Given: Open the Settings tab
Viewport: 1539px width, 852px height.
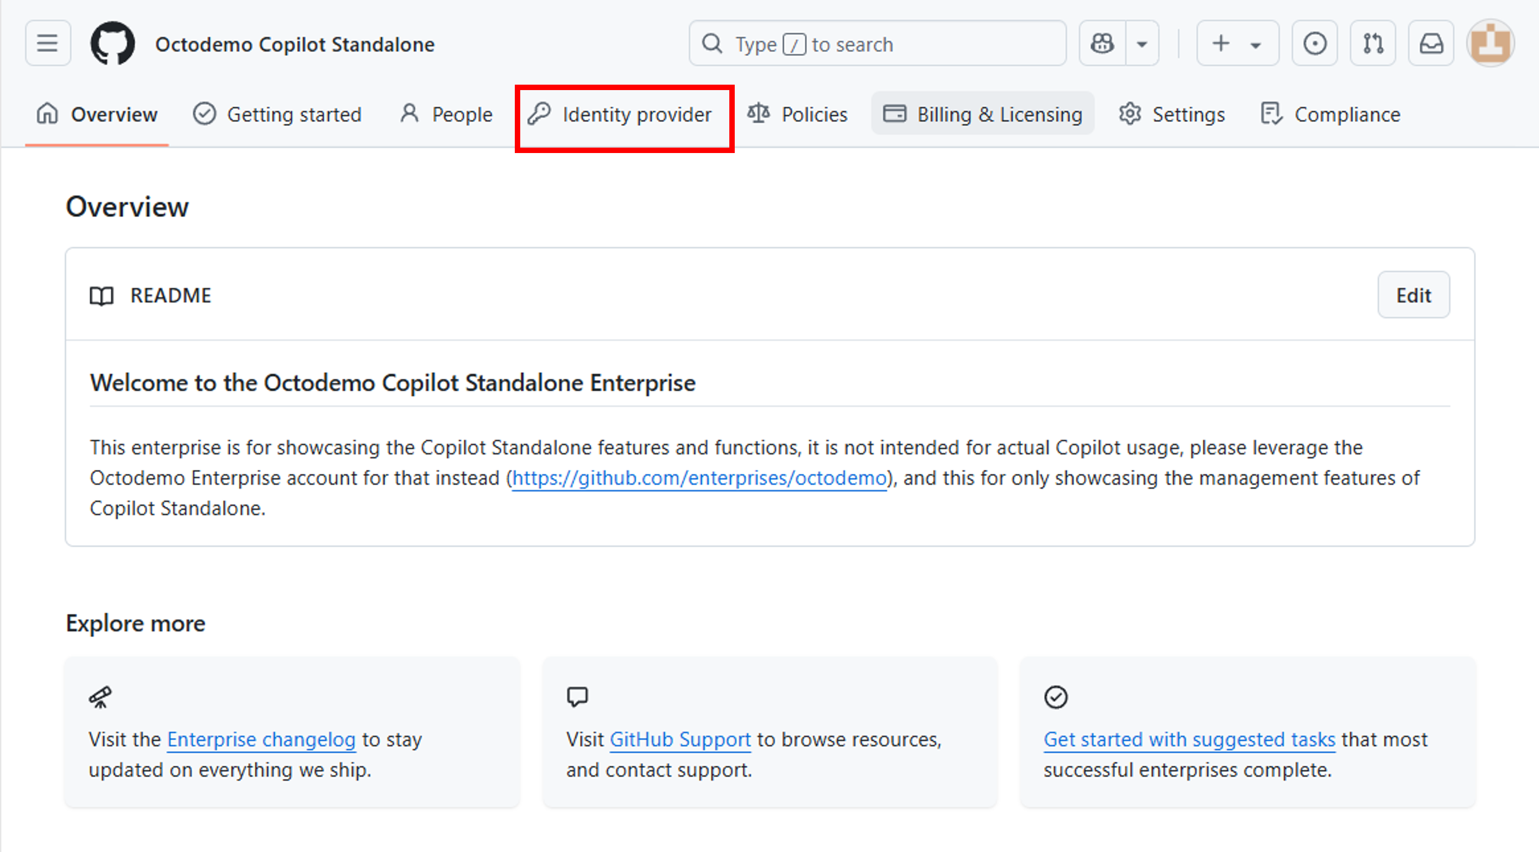Looking at the screenshot, I should (1172, 114).
